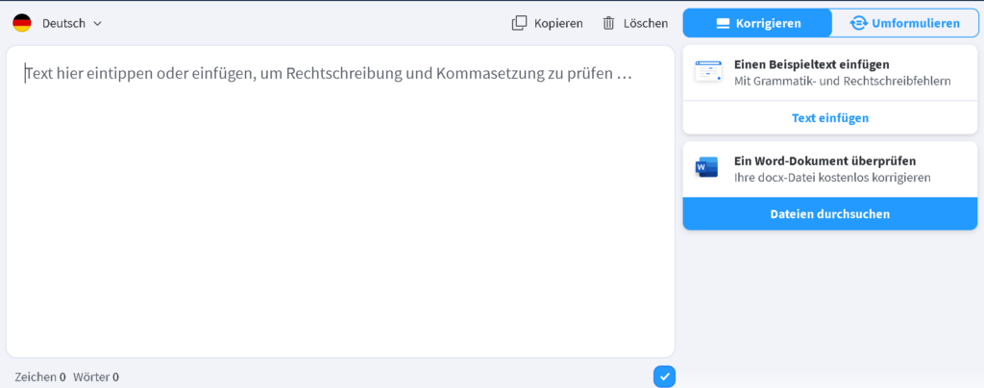
Task: Switch to the Umformulieren tab
Action: [904, 23]
